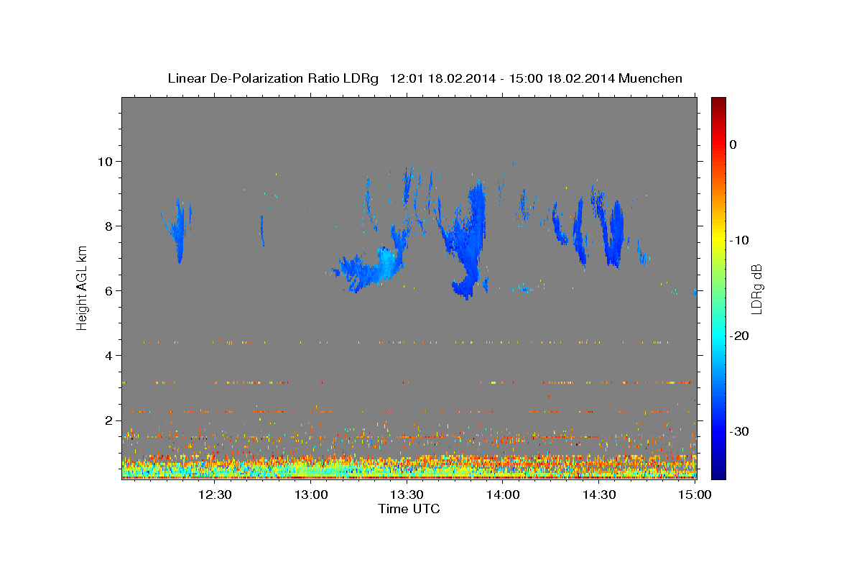This screenshot has width=862, height=575.
Task: Click the 'Time UTC' x-axis label
Action: [409, 509]
